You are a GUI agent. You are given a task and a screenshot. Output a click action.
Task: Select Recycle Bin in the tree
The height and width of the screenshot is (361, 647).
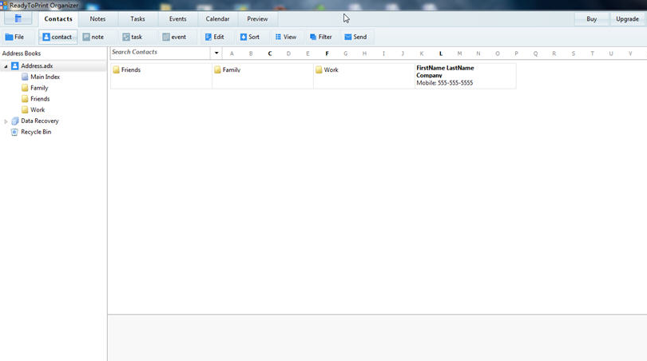click(35, 132)
